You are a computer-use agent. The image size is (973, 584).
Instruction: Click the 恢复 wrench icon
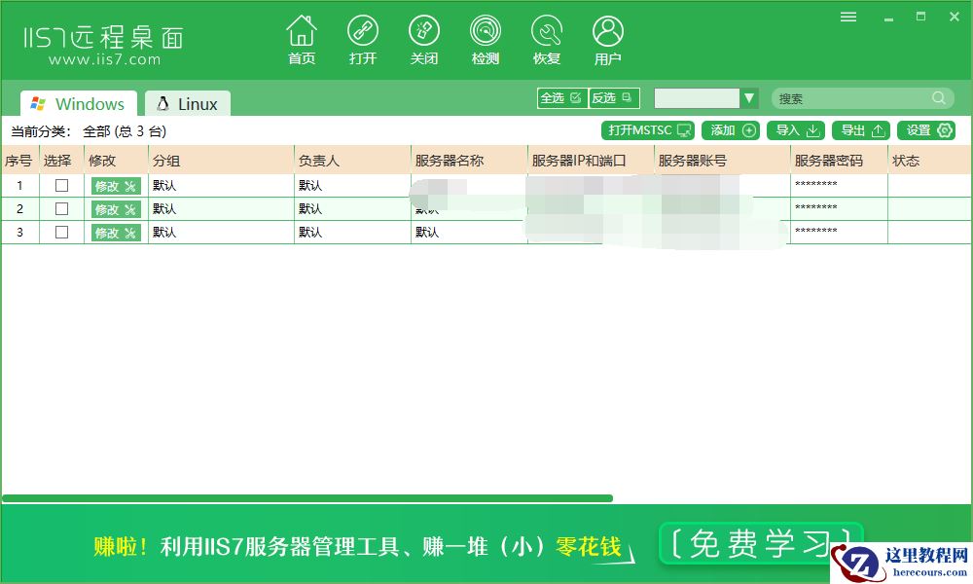point(547,32)
